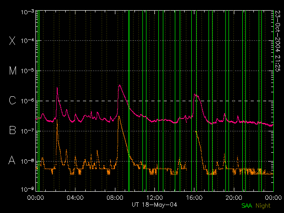Click the 23-Oct-2004 21:25 timestamp
The width and height of the screenshot is (284, 213).
click(277, 41)
